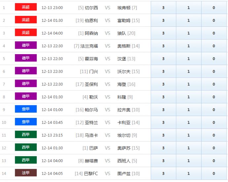The height and width of the screenshot is (182, 228).
Task: Choose 3 for 勒沃 vs 科隆 match
Action: pos(163,97)
